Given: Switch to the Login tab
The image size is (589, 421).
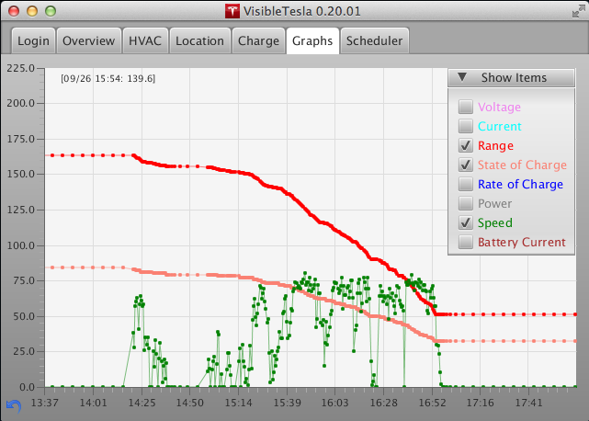Looking at the screenshot, I should [33, 40].
